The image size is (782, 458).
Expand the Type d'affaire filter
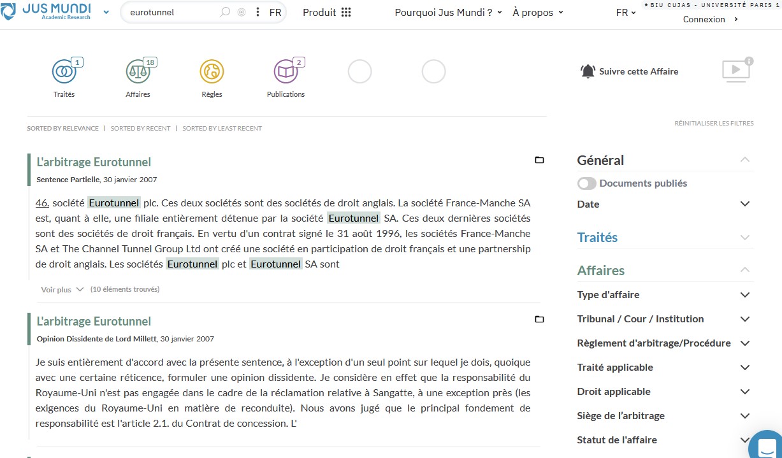[x=744, y=295]
